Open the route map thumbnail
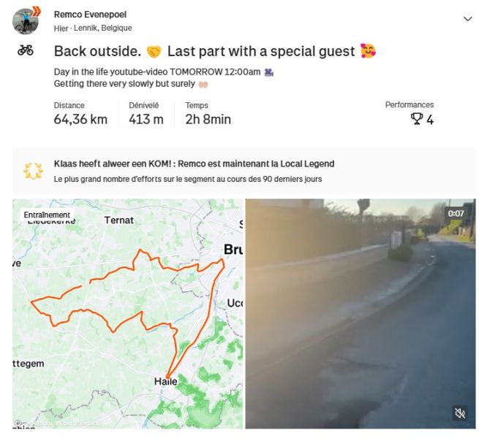This screenshot has height=438, width=479. click(127, 314)
